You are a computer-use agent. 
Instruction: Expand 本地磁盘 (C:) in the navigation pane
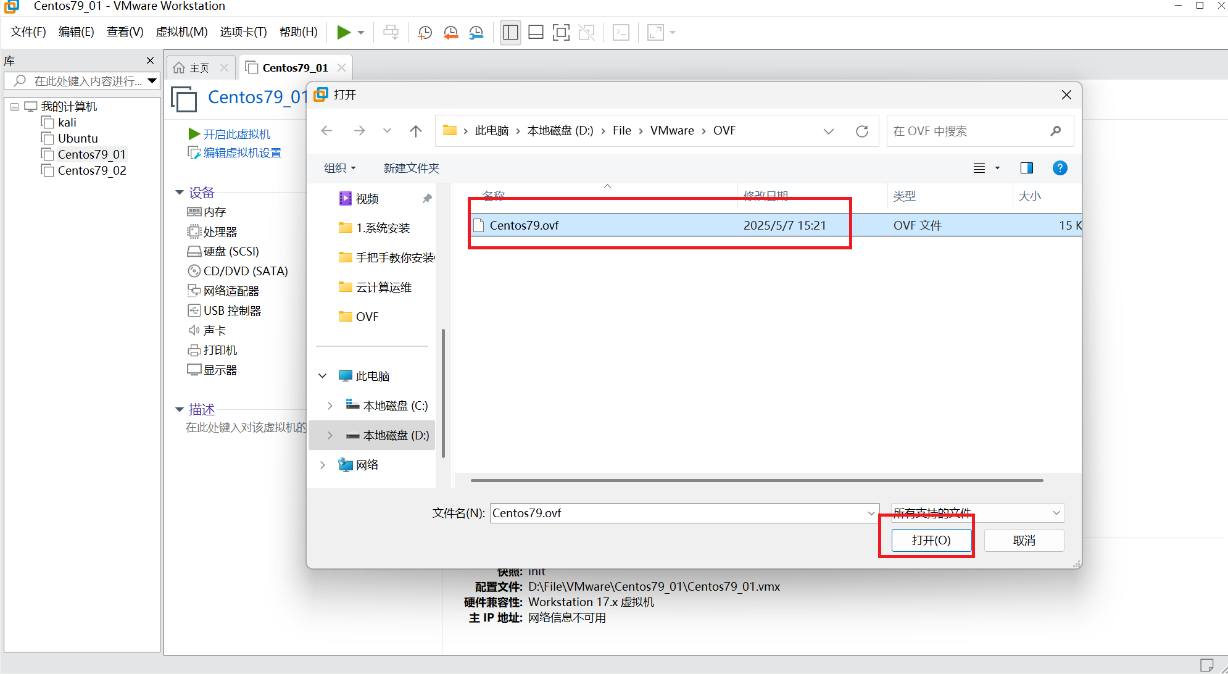tap(330, 406)
